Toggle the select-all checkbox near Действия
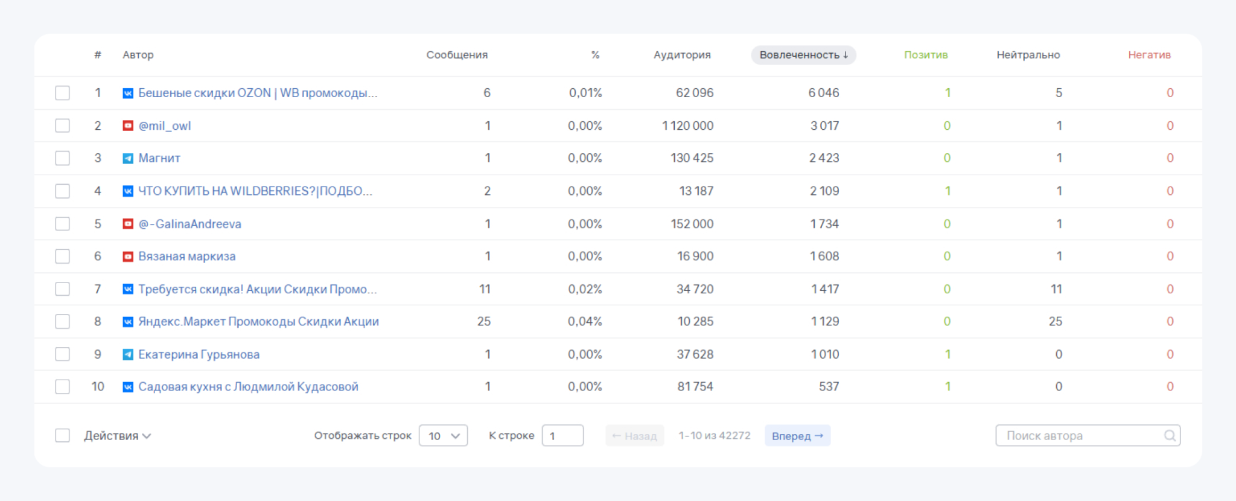Image resolution: width=1236 pixels, height=501 pixels. [x=62, y=436]
